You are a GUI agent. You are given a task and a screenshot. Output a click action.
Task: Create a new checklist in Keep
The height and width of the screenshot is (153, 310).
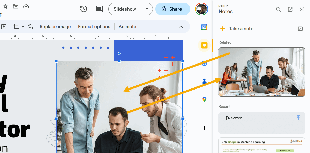point(300,29)
